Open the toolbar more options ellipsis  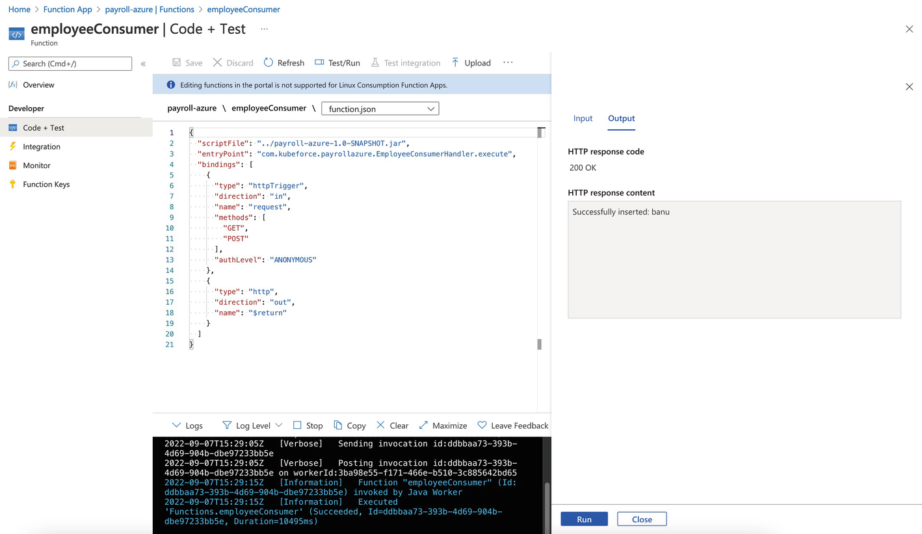(508, 62)
